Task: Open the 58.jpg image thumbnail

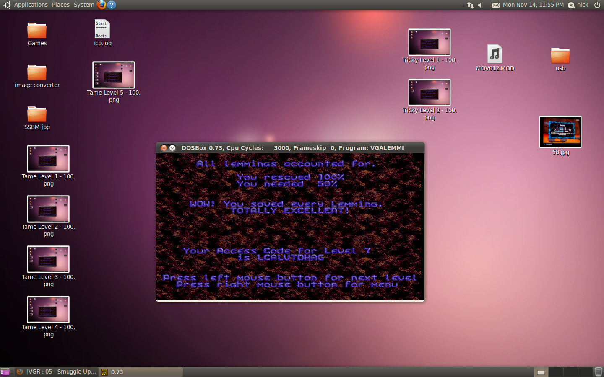Action: click(560, 132)
